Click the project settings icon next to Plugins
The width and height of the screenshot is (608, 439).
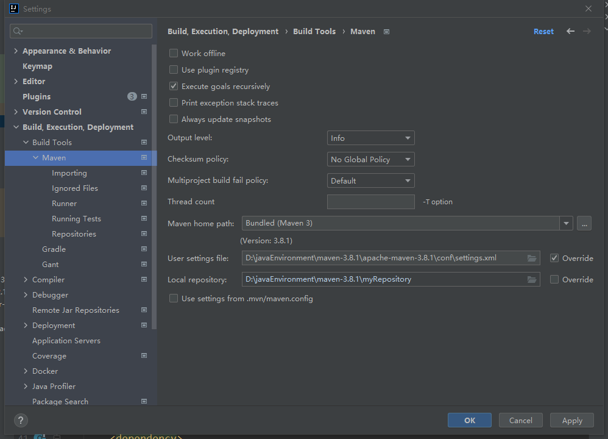pyautogui.click(x=144, y=96)
